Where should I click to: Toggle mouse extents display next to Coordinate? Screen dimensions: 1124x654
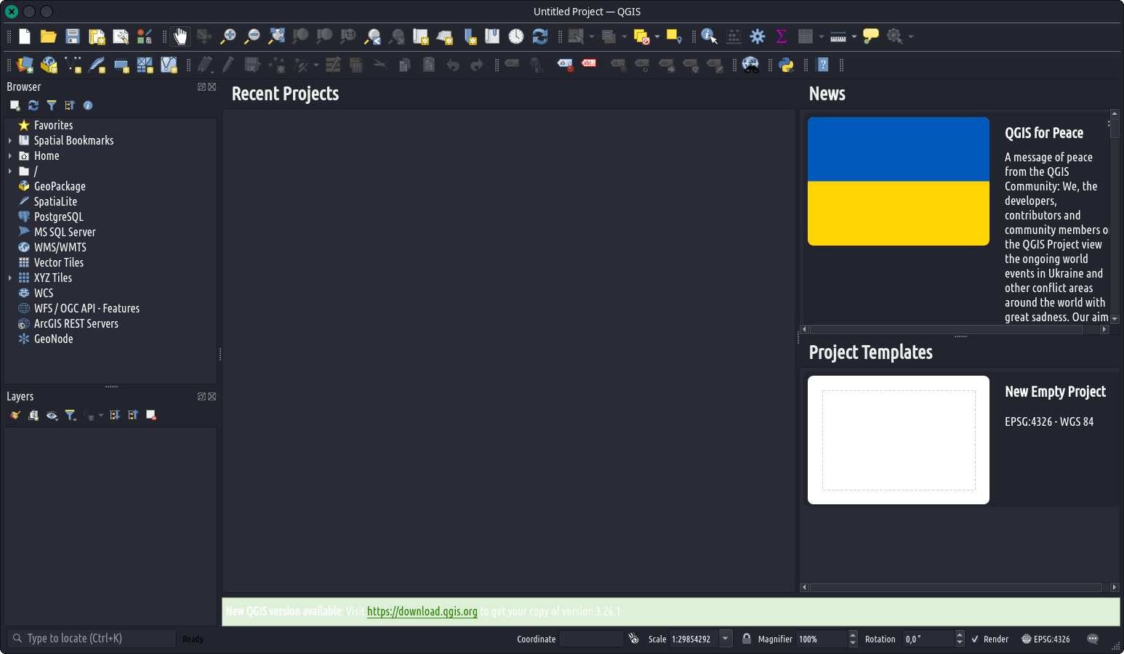633,639
